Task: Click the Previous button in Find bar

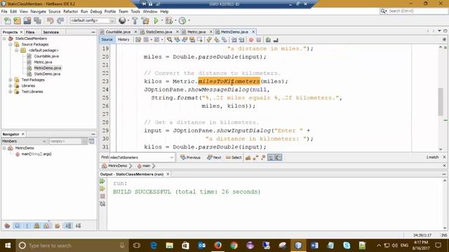Action: coord(190,157)
